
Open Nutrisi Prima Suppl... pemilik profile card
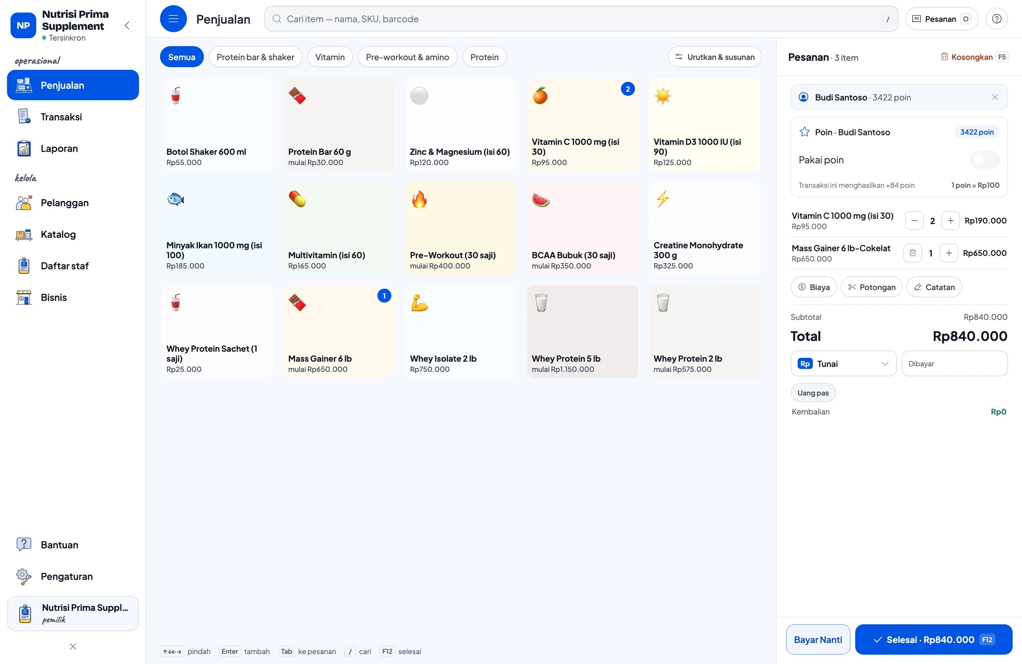73,613
